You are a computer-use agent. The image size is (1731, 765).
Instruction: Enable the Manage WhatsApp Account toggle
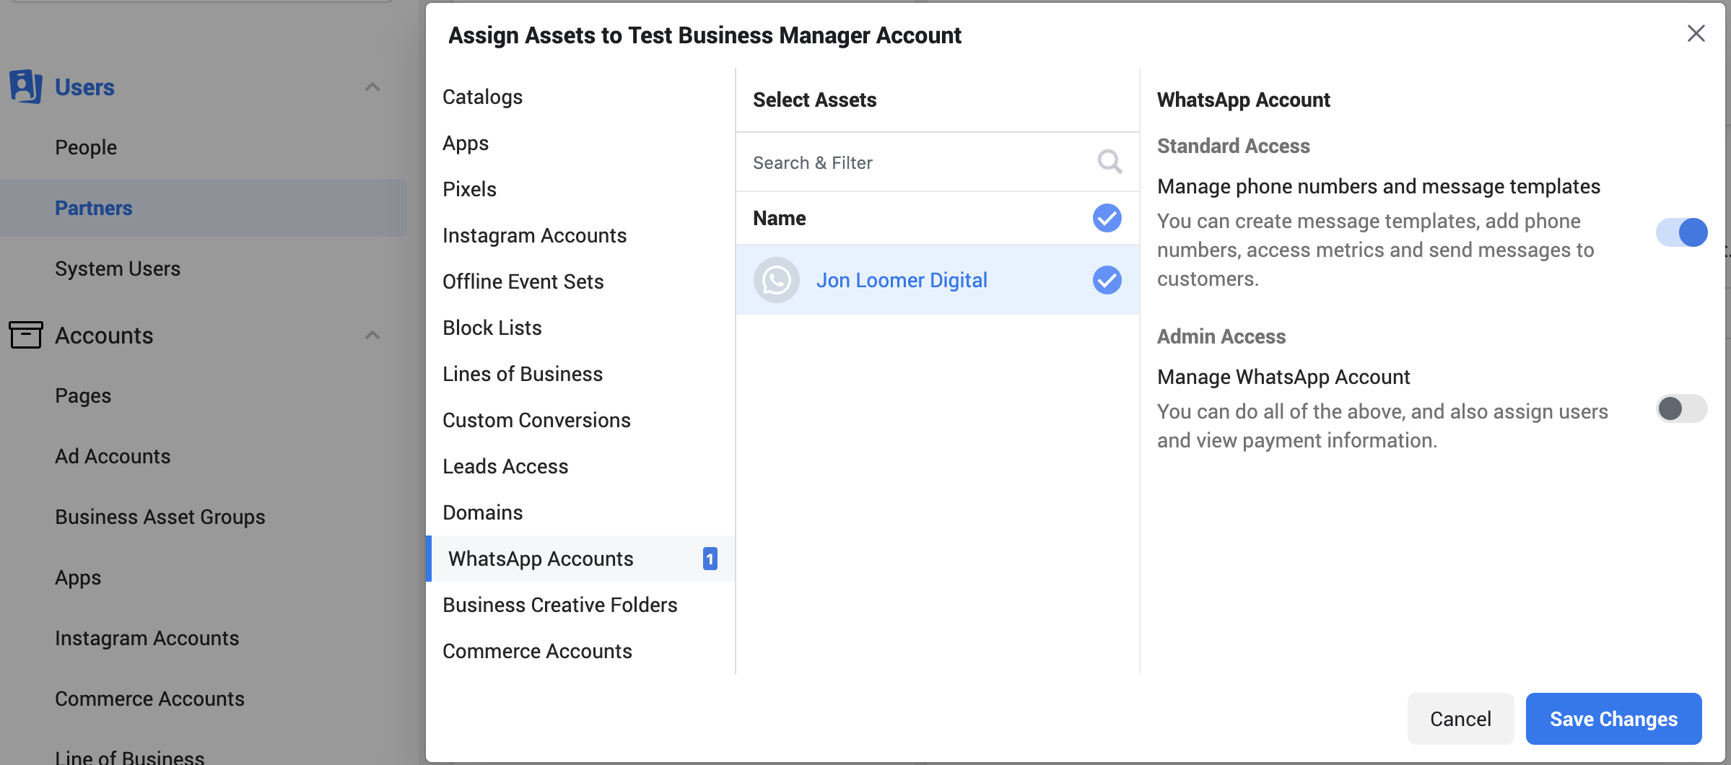click(x=1682, y=408)
